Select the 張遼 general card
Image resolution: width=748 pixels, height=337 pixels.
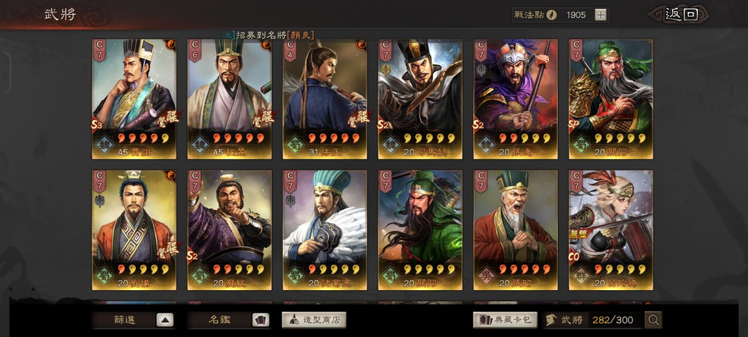(516, 99)
